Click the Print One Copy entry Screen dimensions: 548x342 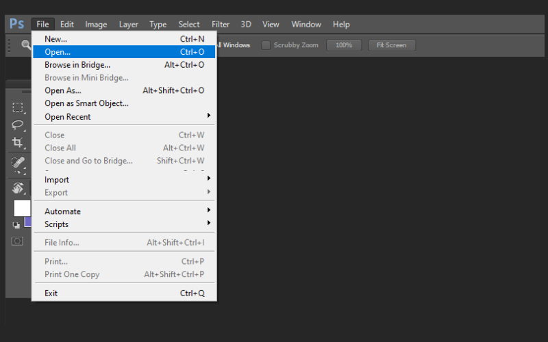pyautogui.click(x=124, y=274)
